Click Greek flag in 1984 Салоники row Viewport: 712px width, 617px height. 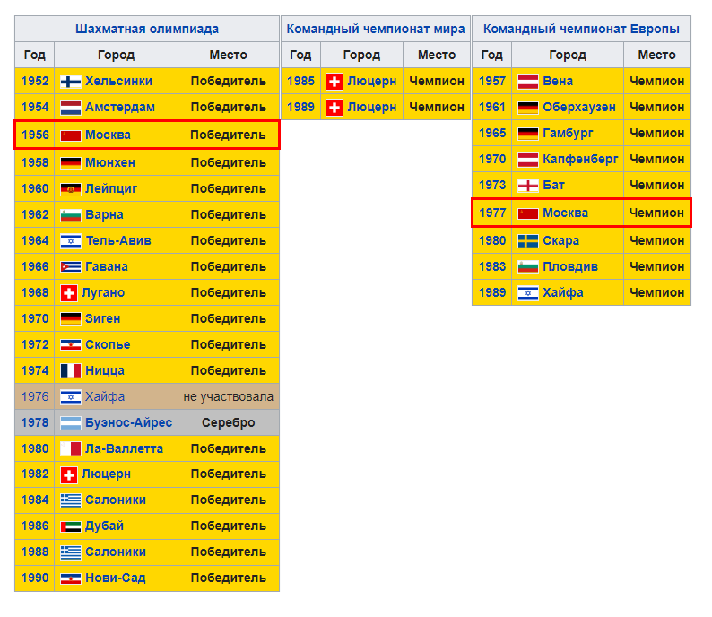click(x=71, y=500)
